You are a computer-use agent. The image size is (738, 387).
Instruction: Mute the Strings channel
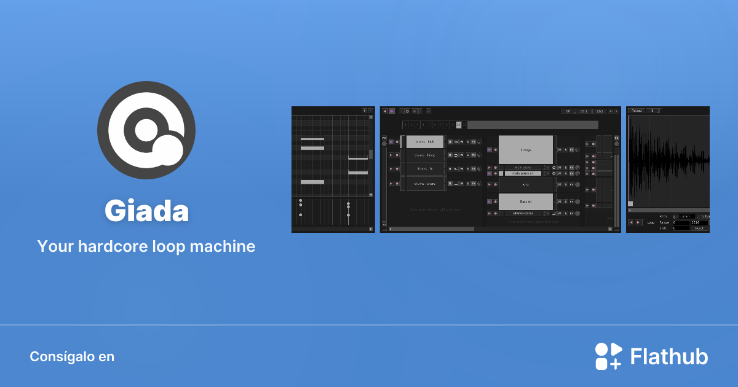pos(560,150)
